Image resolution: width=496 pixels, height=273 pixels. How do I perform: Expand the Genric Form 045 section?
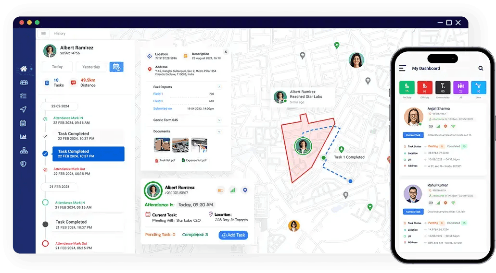coord(219,120)
